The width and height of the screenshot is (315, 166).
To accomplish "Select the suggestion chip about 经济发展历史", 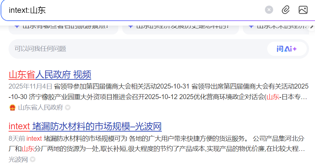I will (x=181, y=30).
